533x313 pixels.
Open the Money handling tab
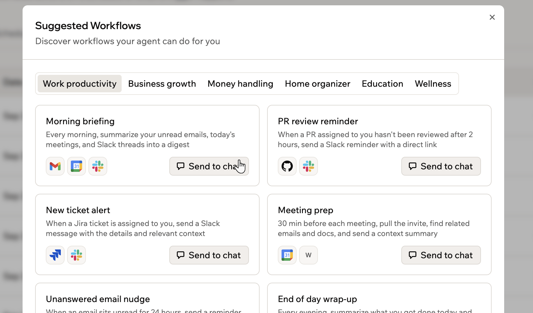click(240, 84)
